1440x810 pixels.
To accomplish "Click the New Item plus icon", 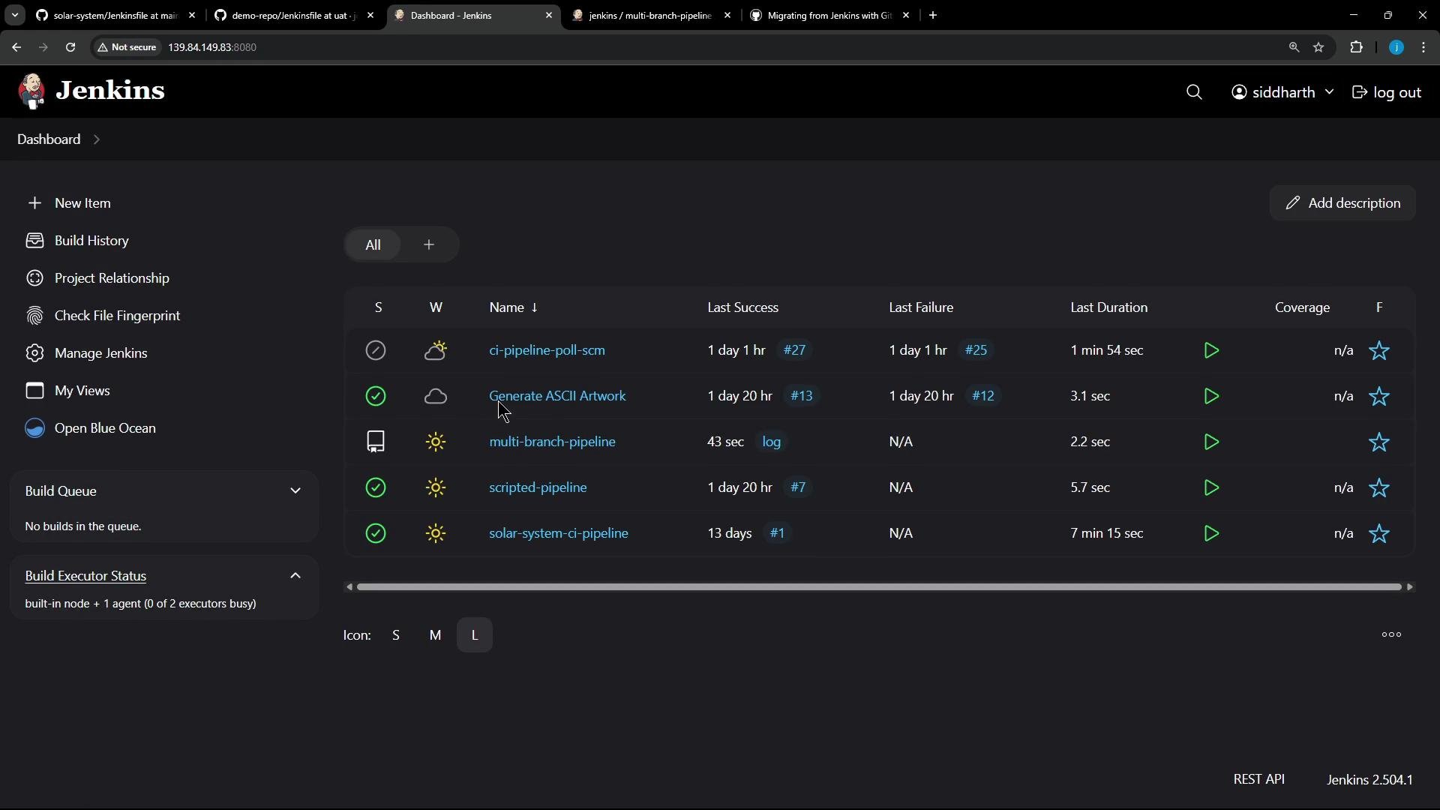I will click(x=34, y=203).
